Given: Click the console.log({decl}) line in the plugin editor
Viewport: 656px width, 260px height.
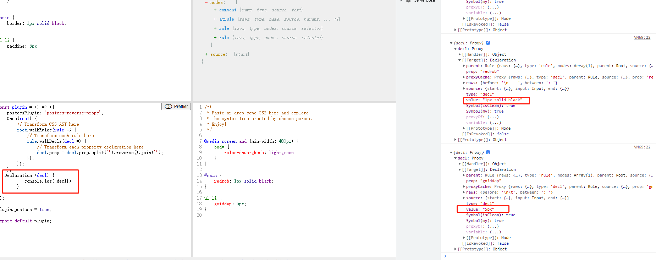Looking at the screenshot, I should tap(48, 181).
